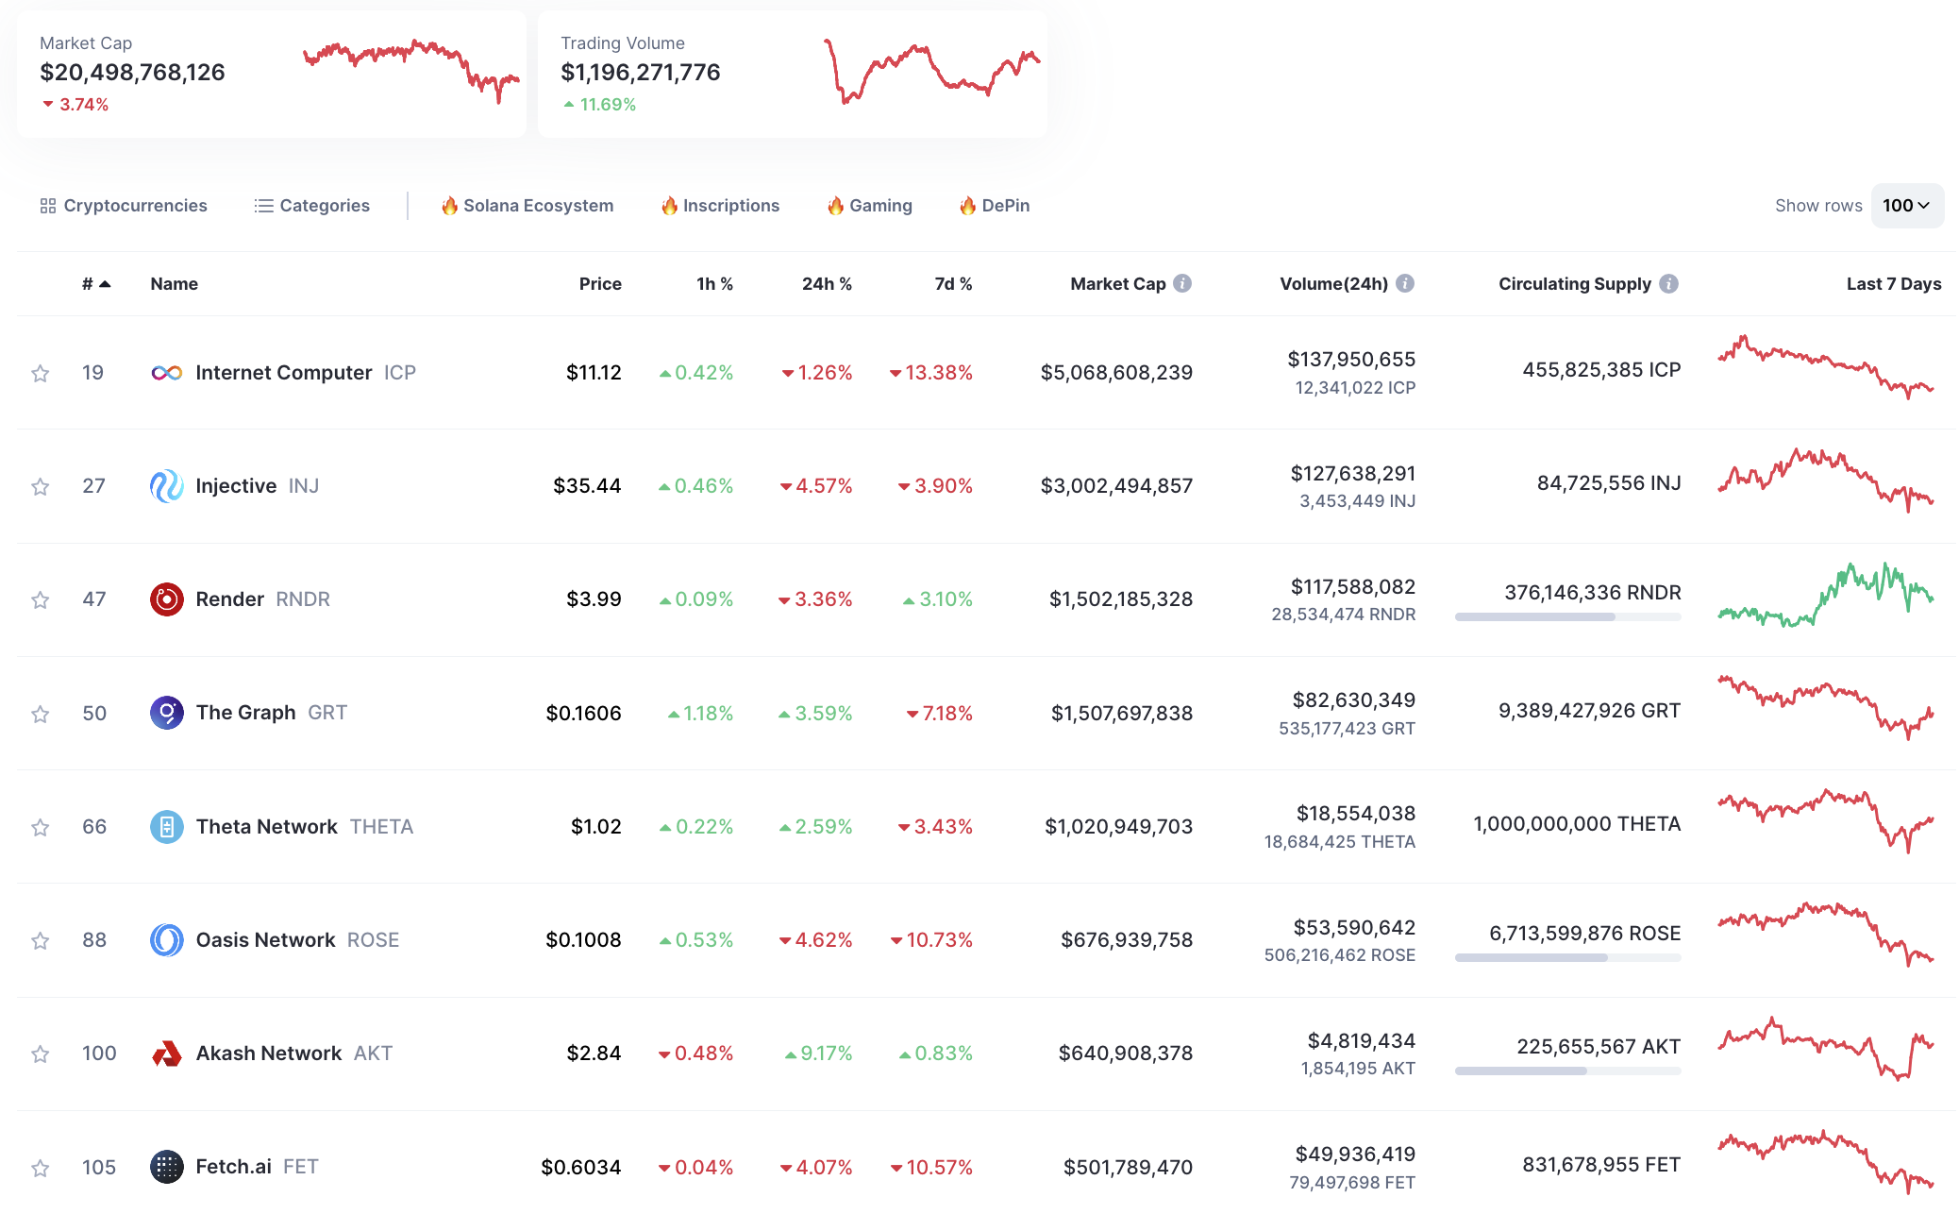Click the Volume(24h) info icon
Viewport: 1959px width, 1214px height.
[1405, 283]
